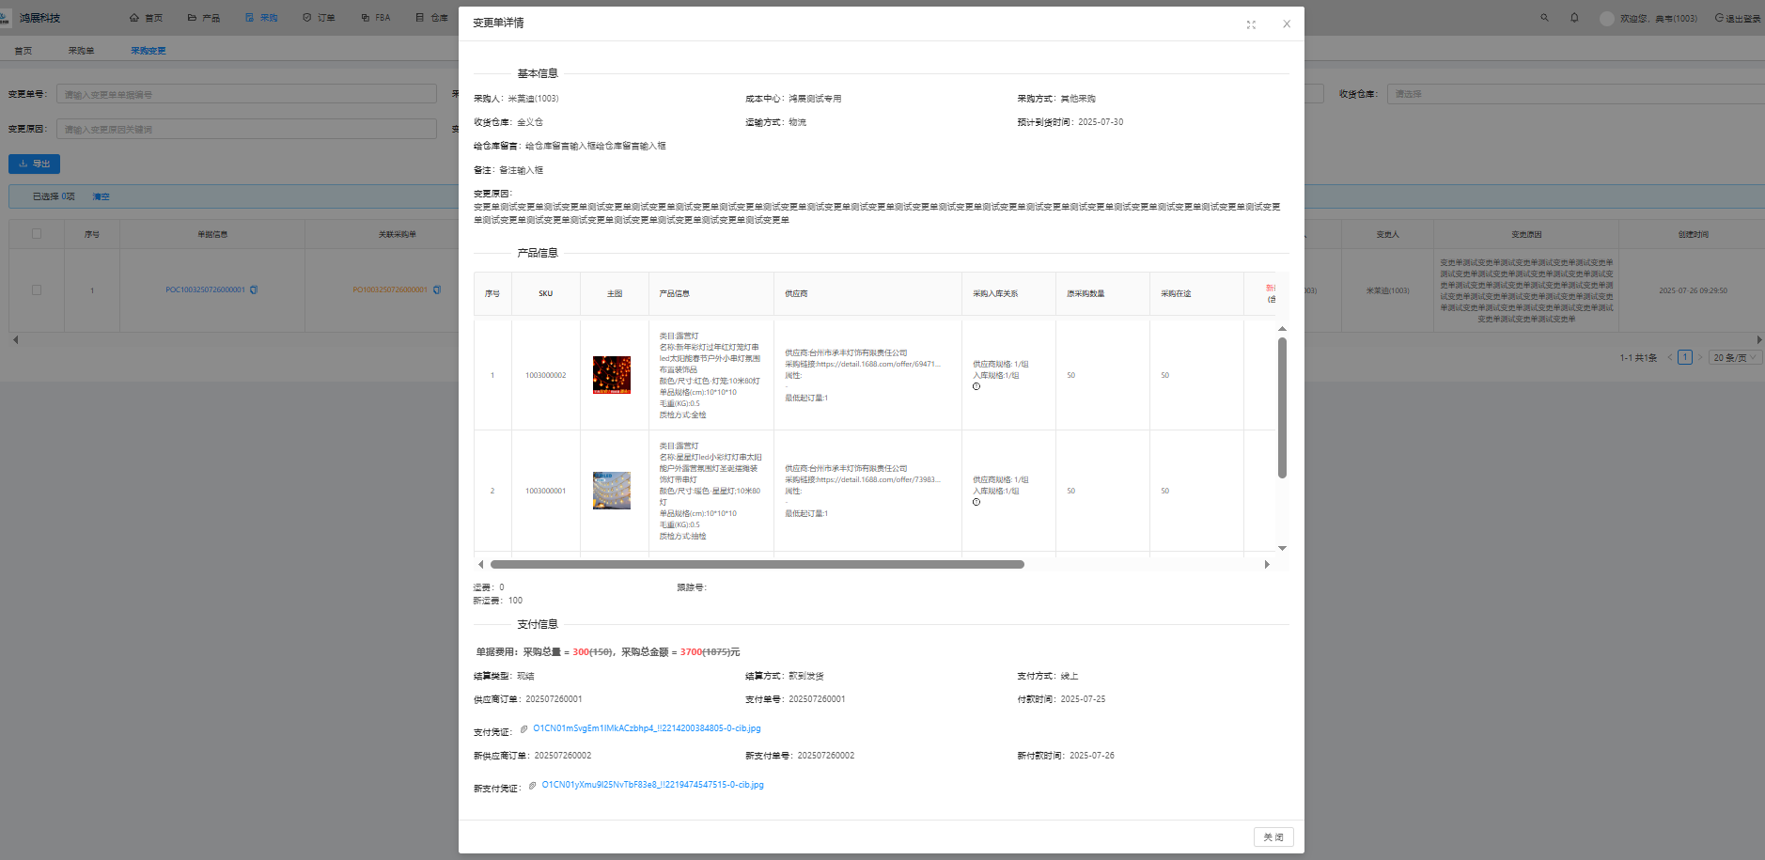The width and height of the screenshot is (1765, 860).
Task: Switch to the 采购单 tab
Action: click(x=81, y=51)
